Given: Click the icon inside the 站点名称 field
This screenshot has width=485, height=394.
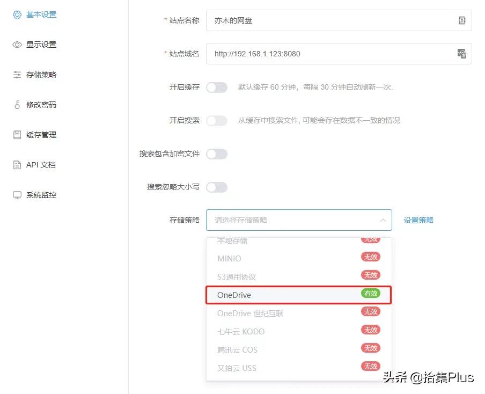Looking at the screenshot, I should (x=461, y=20).
